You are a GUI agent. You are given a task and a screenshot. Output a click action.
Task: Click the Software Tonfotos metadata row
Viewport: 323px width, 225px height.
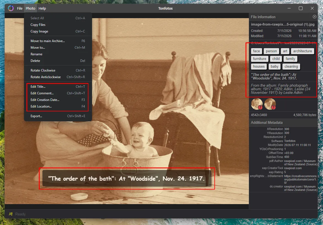283,141
